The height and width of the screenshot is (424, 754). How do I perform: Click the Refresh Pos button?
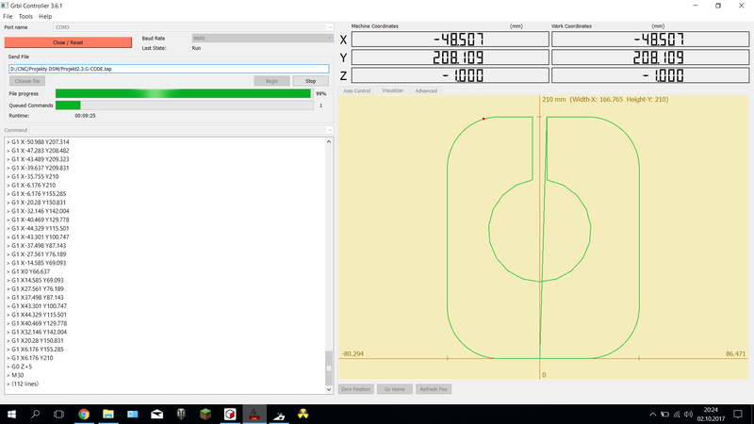tap(434, 389)
